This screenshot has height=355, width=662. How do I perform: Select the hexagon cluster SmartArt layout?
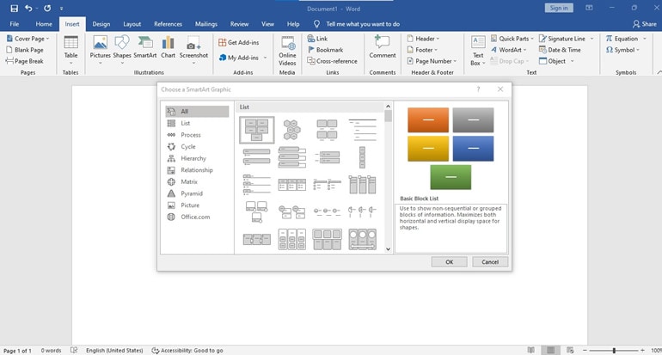[291, 130]
